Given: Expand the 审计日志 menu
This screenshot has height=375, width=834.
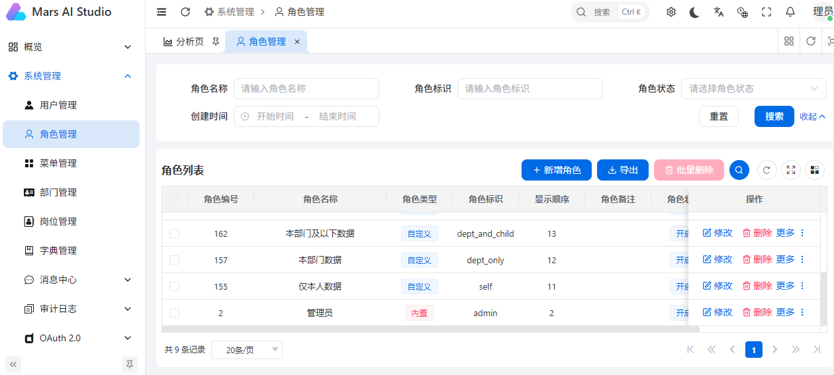Looking at the screenshot, I should (71, 309).
